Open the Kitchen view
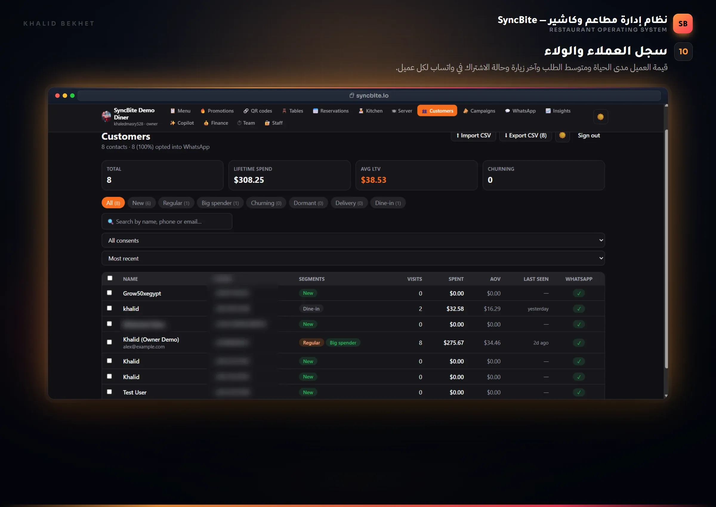716x507 pixels. click(371, 111)
